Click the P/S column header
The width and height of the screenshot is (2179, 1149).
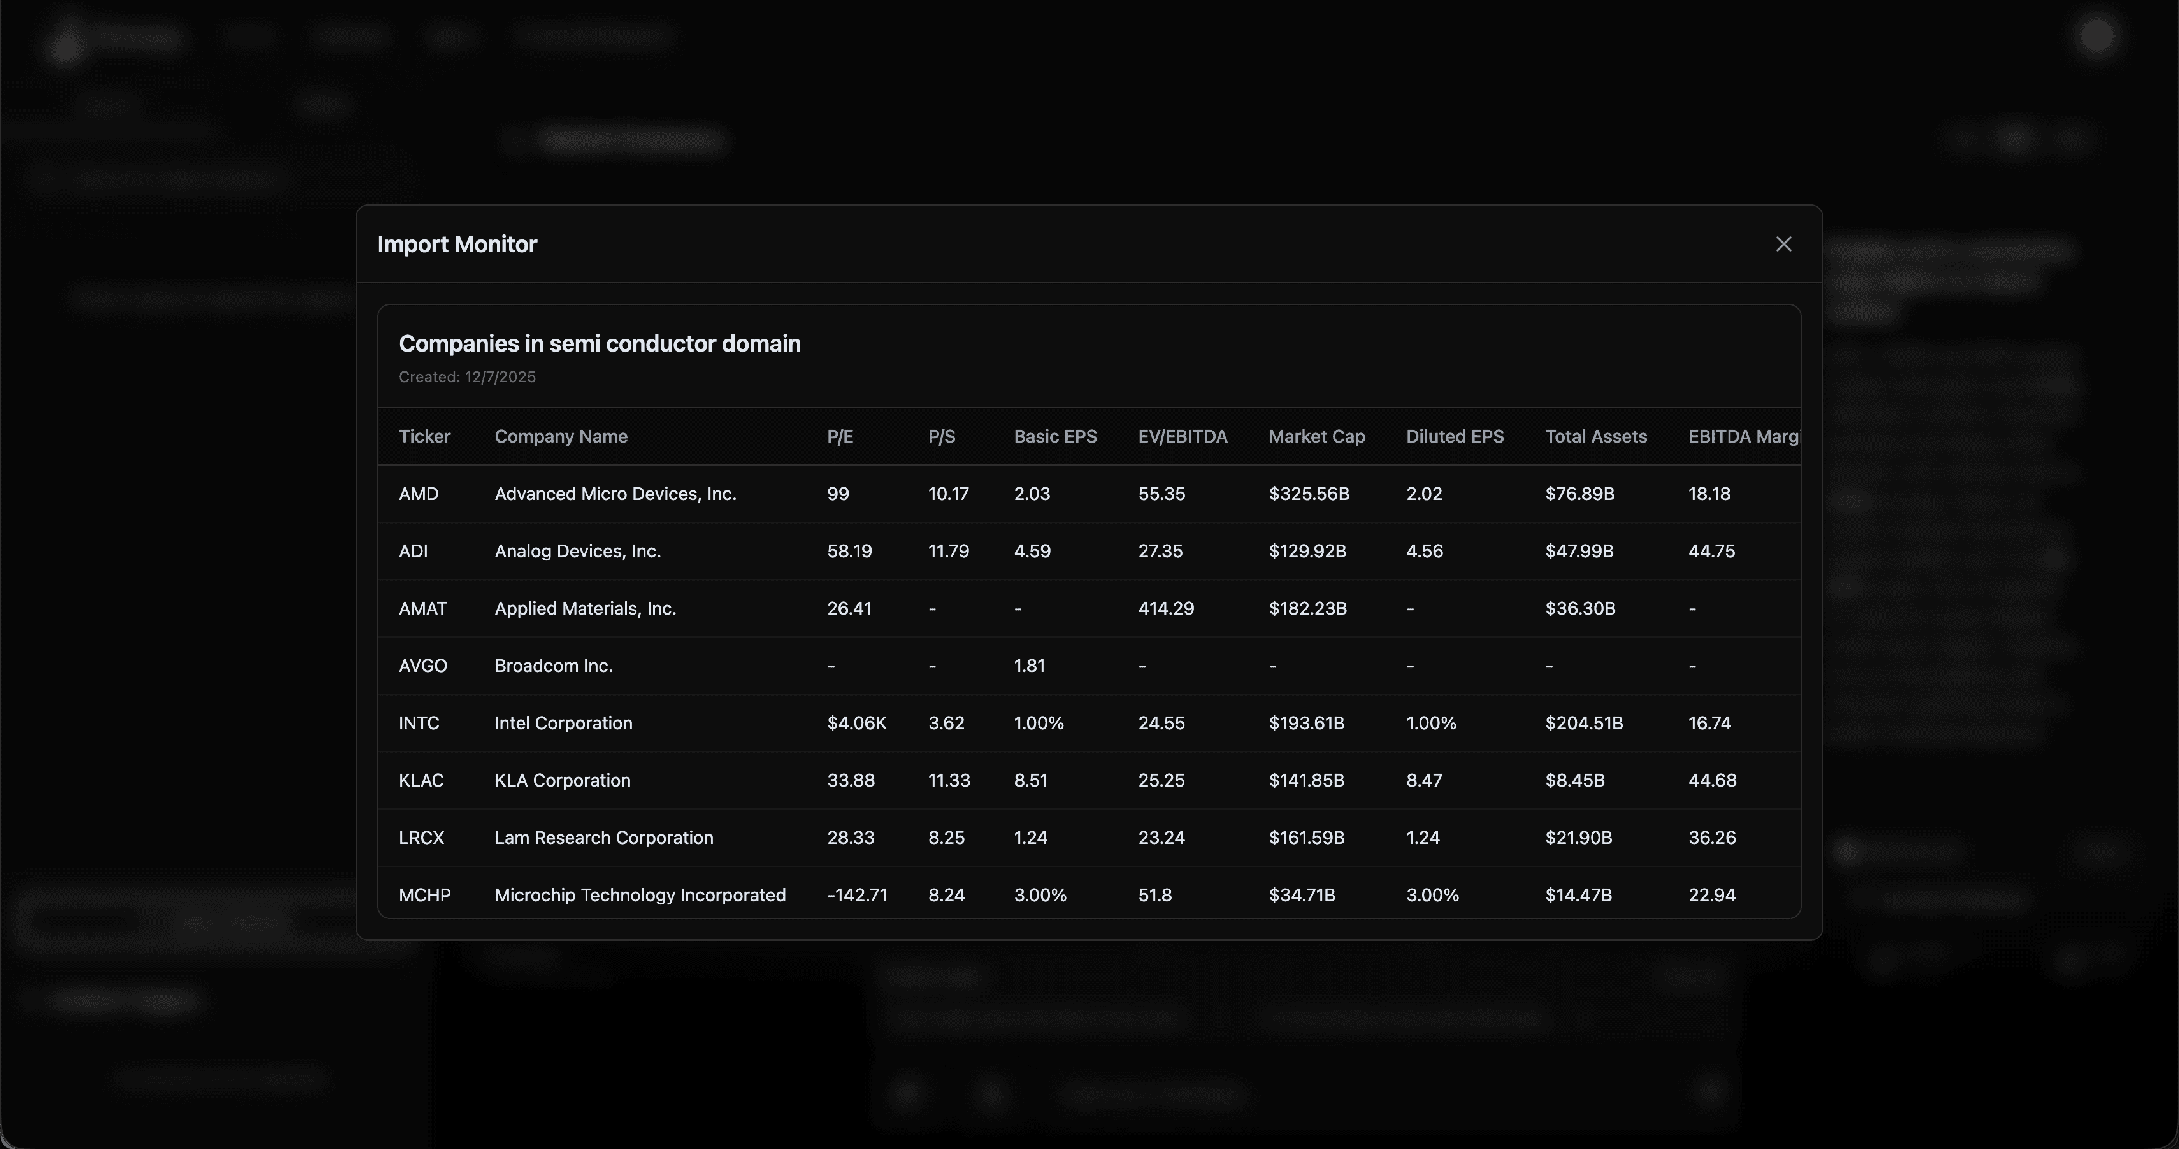[942, 436]
